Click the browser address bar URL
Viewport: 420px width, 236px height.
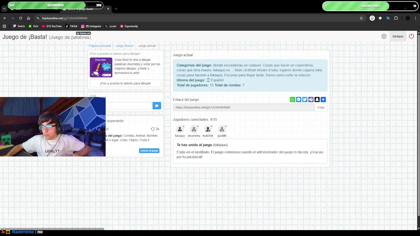click(x=65, y=18)
